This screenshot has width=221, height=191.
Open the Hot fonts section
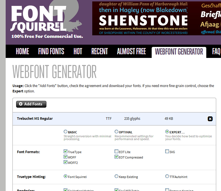[x=78, y=51]
